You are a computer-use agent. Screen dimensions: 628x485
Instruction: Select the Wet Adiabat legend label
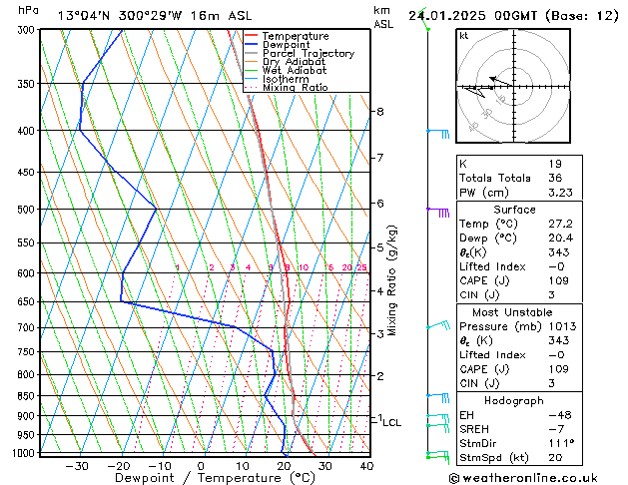295,70
